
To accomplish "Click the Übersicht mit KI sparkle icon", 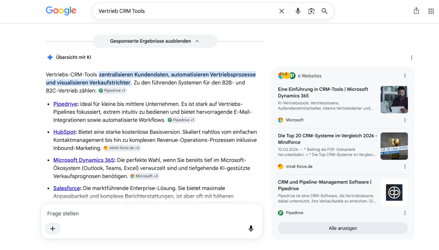I will pyautogui.click(x=50, y=57).
